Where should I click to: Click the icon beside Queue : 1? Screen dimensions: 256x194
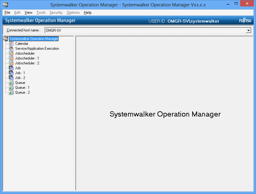pos(11,88)
